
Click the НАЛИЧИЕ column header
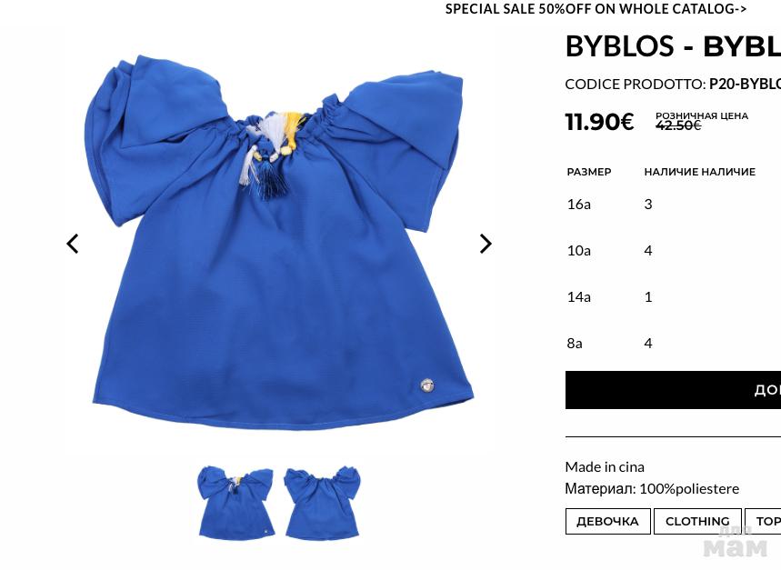pos(700,172)
